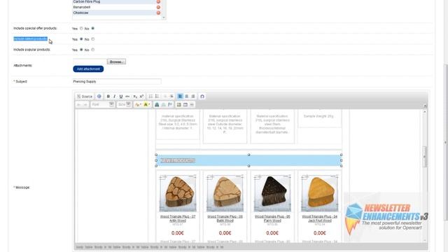Click the highlighted include latest products label
The image size is (448, 252).
(30, 39)
